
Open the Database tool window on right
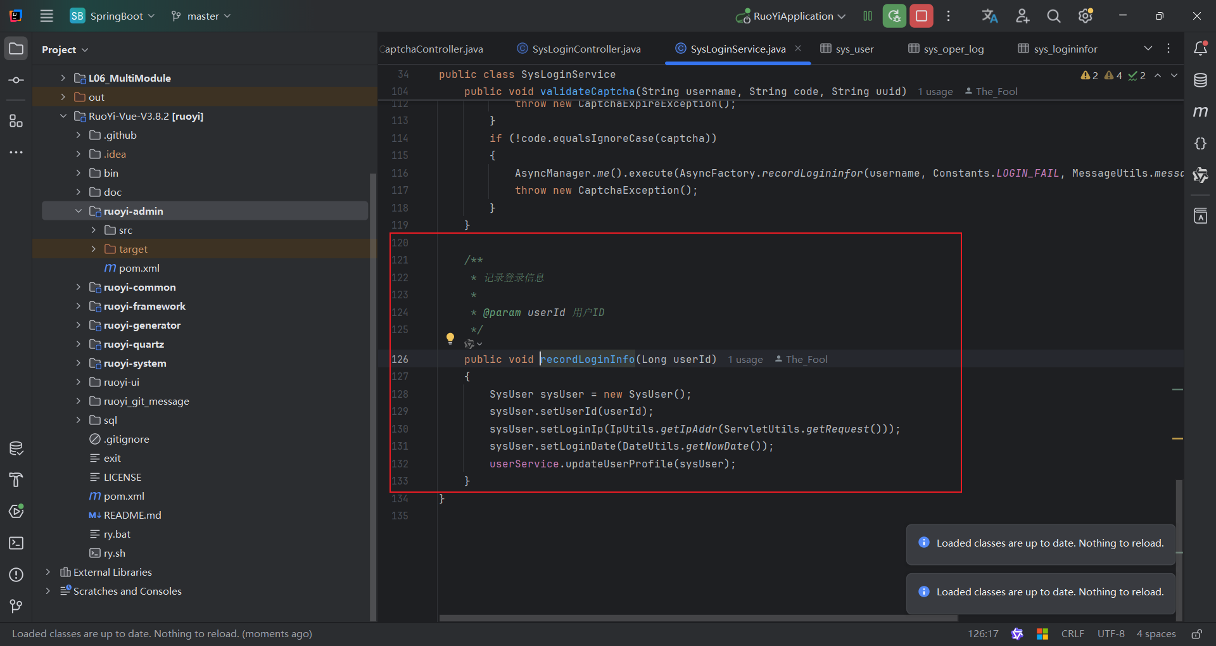(1200, 80)
